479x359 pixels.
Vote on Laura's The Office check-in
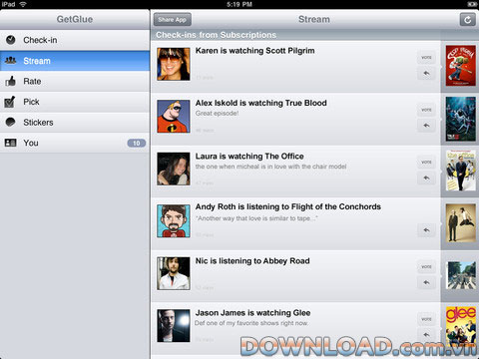426,162
